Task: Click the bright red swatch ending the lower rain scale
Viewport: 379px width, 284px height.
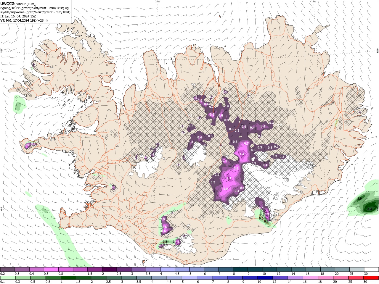Action: (372, 277)
